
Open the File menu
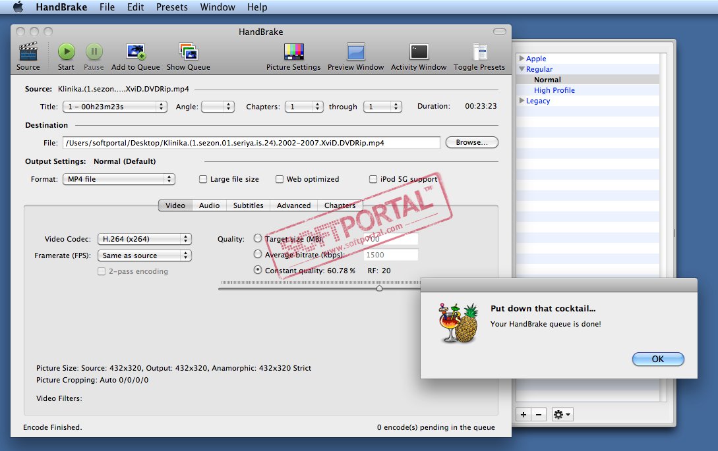[107, 7]
